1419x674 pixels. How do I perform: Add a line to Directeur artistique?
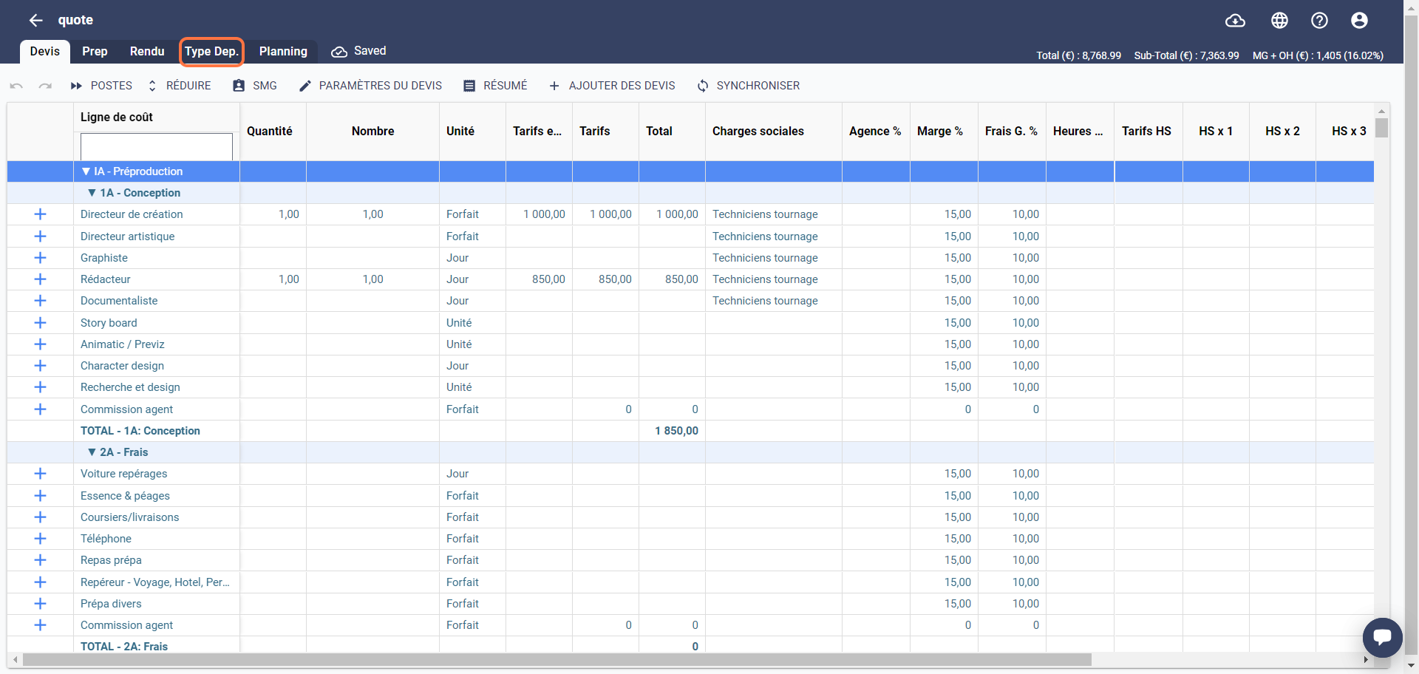pos(41,236)
